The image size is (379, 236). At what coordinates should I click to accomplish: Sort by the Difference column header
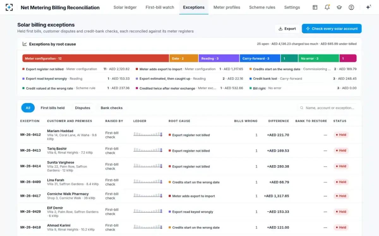(279, 121)
